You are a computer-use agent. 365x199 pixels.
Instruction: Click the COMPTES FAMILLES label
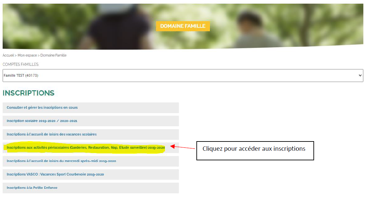[20, 64]
